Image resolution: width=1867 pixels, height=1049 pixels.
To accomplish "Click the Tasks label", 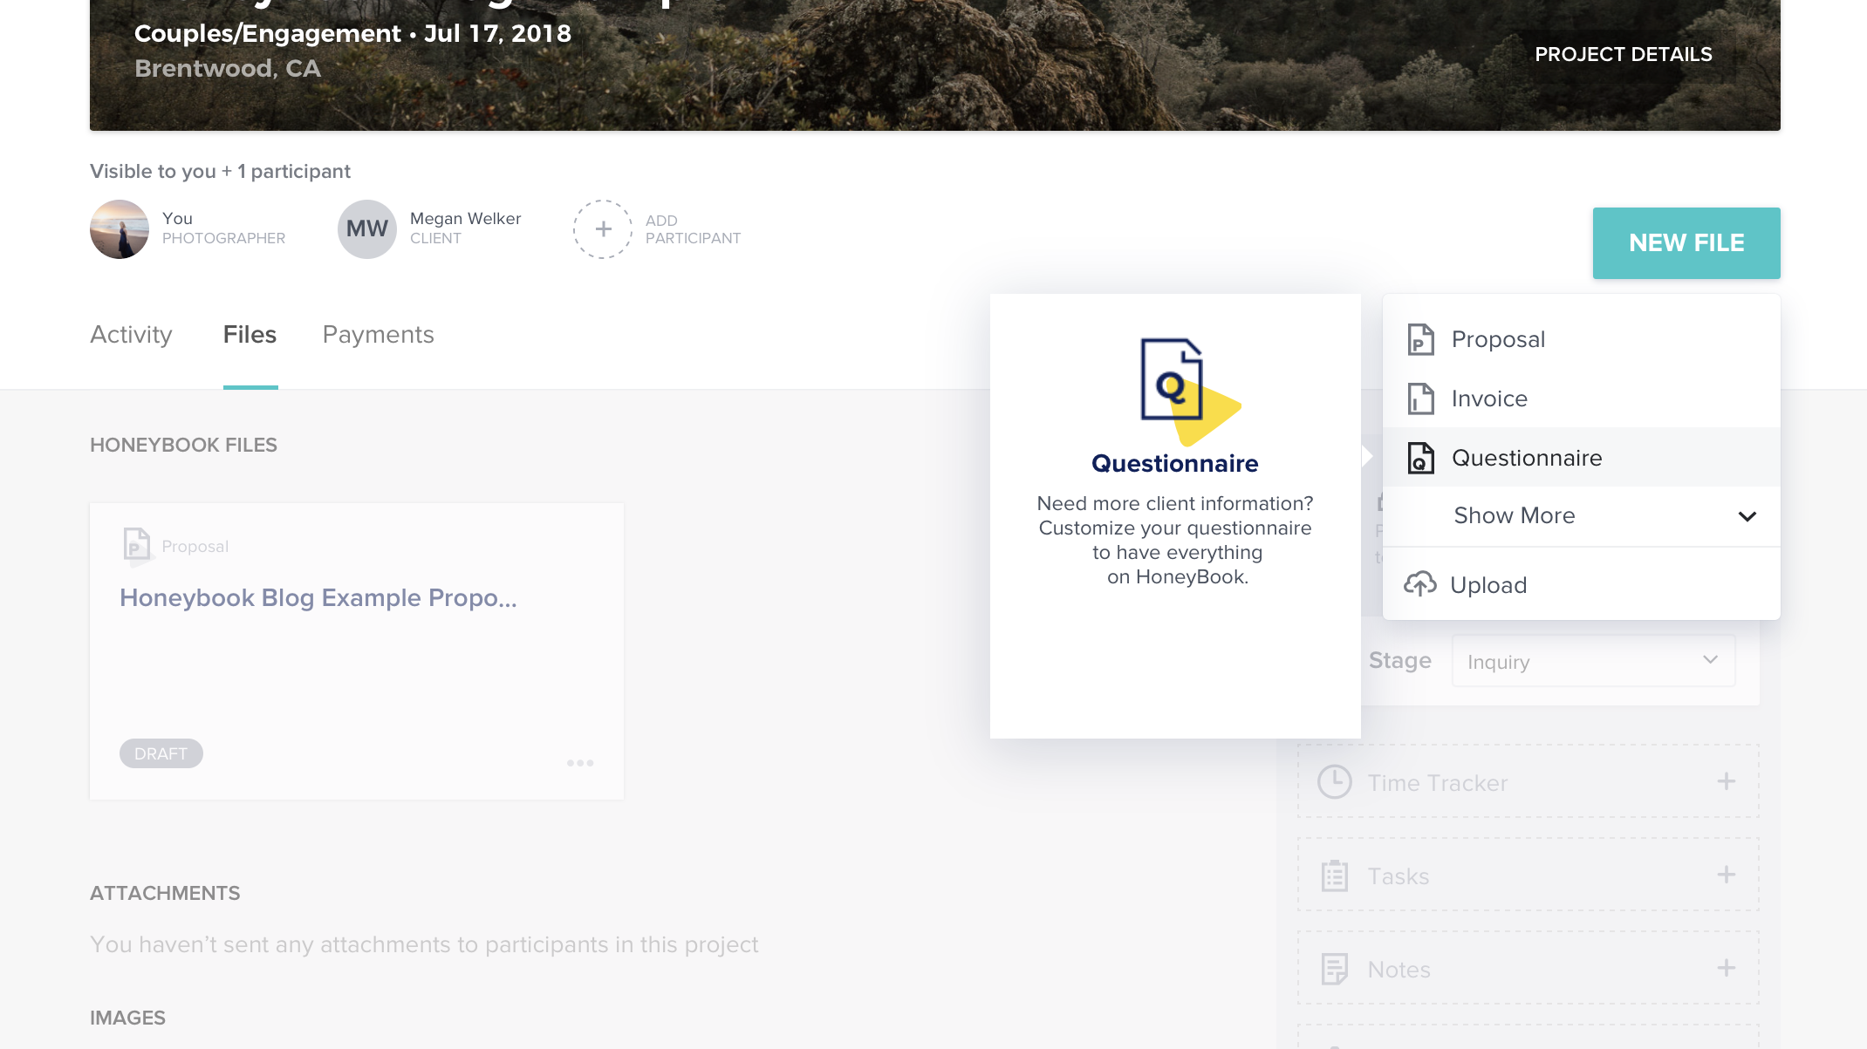I will tap(1398, 876).
